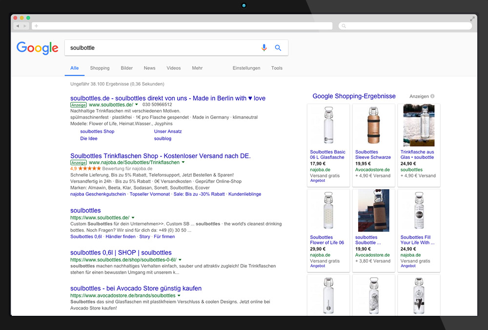Viewport: 488px width, 330px height.
Task: Expand dropdown arrow next to www.soulbottles.de/ ad
Action: point(136,105)
